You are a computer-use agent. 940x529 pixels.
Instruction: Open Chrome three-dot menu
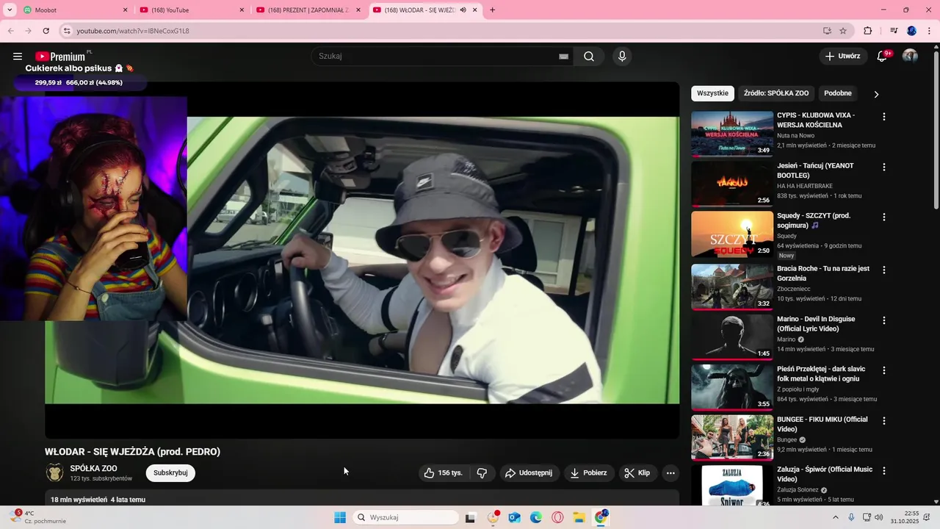929,31
